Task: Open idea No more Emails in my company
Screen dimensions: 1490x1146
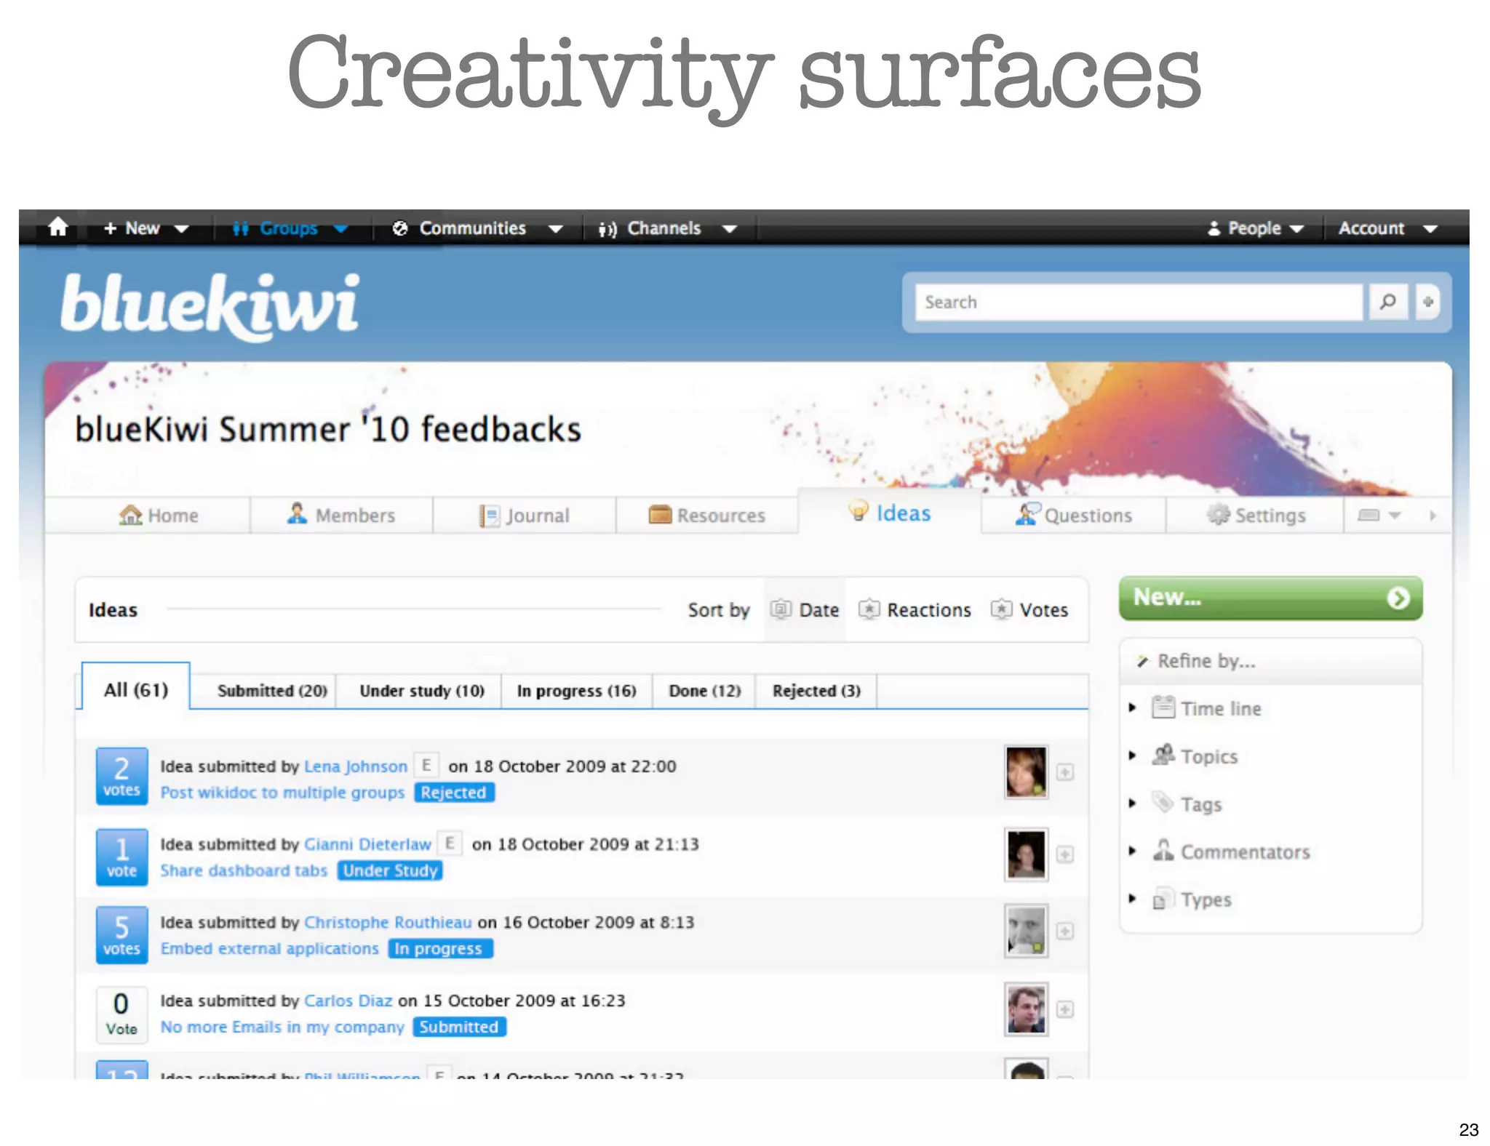Action: point(282,1027)
